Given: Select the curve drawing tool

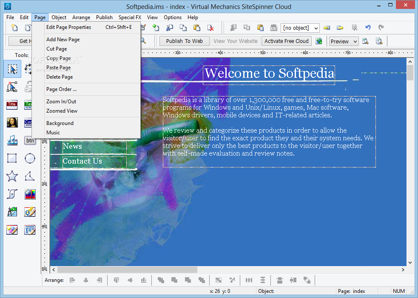Looking at the screenshot, I should pyautogui.click(x=12, y=194).
